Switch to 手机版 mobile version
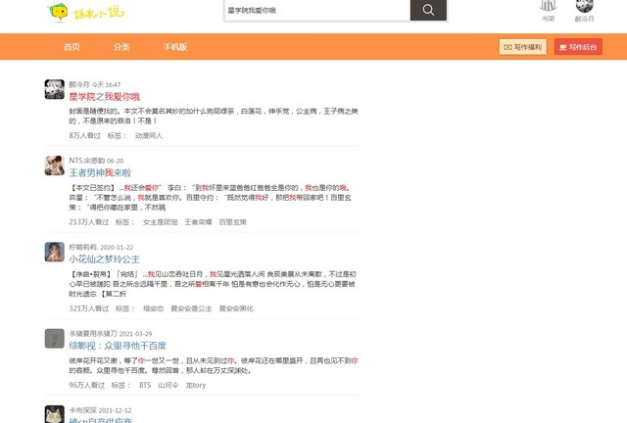The image size is (627, 423). (x=175, y=47)
